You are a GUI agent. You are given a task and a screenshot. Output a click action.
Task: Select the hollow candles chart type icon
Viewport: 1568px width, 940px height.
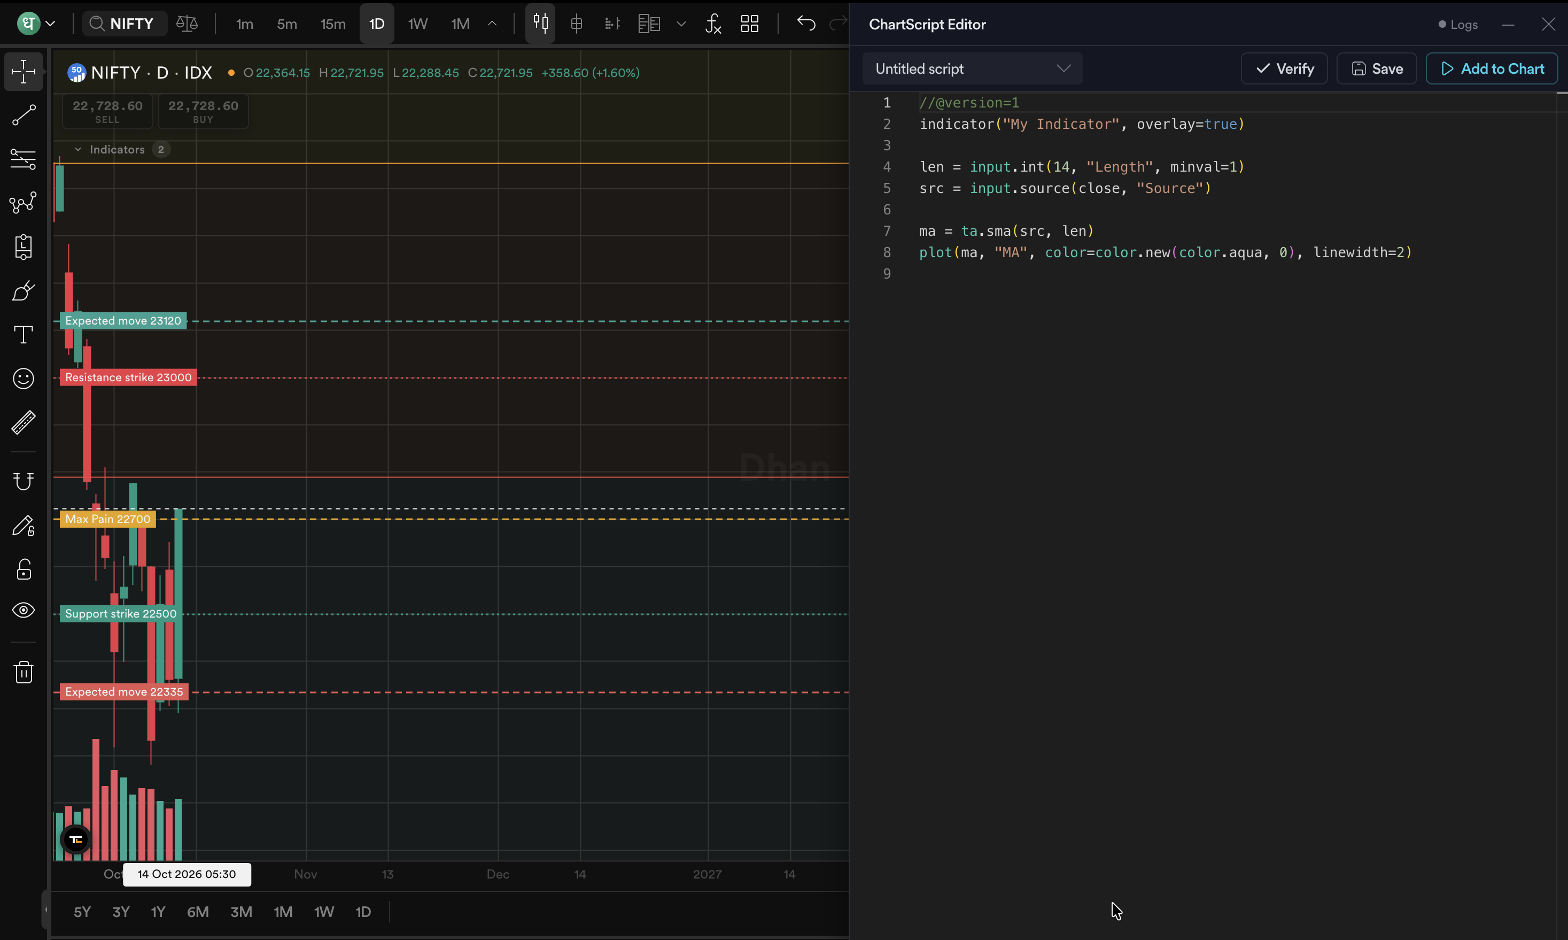[576, 24]
